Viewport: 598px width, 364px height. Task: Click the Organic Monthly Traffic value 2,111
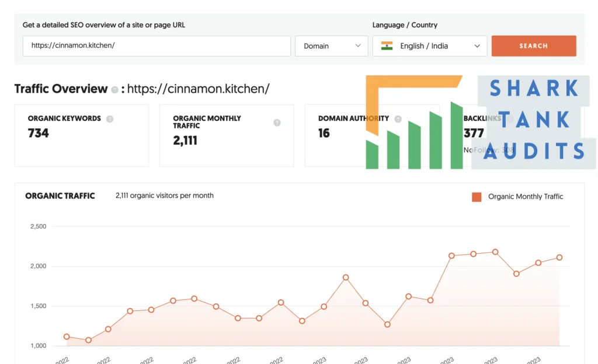click(x=185, y=141)
